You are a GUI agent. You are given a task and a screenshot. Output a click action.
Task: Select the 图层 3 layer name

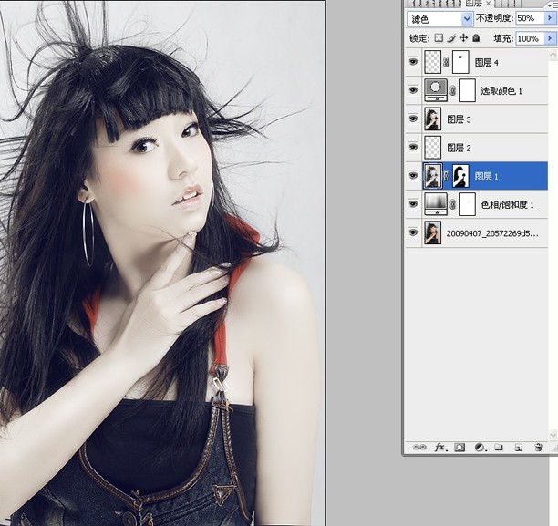(x=459, y=119)
